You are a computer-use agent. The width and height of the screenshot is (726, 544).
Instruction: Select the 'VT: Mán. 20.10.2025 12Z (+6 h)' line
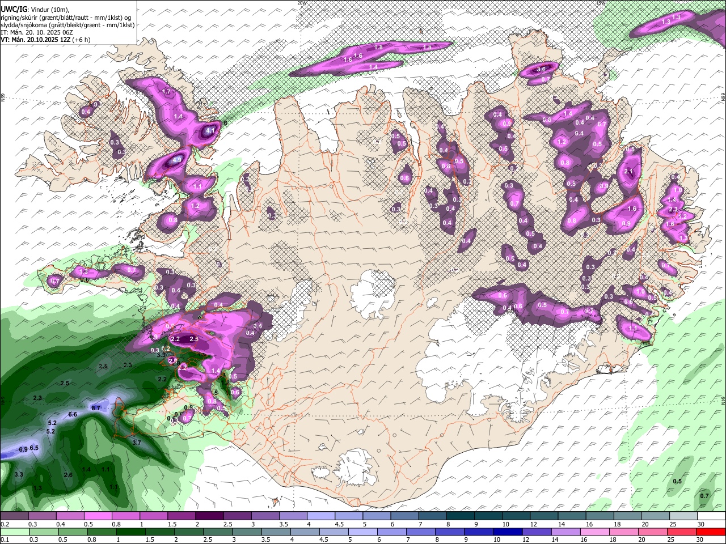pos(45,40)
